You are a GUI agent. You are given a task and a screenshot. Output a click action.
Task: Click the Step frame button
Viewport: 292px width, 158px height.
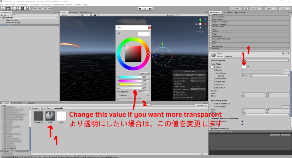point(150,9)
